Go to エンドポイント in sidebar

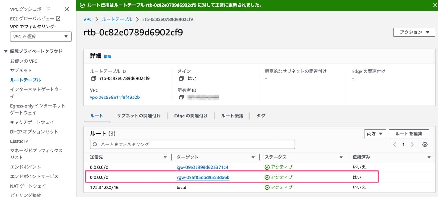point(25,167)
